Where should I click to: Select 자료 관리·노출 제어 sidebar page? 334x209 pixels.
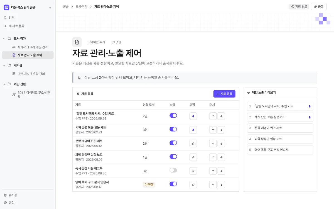pos(28,55)
